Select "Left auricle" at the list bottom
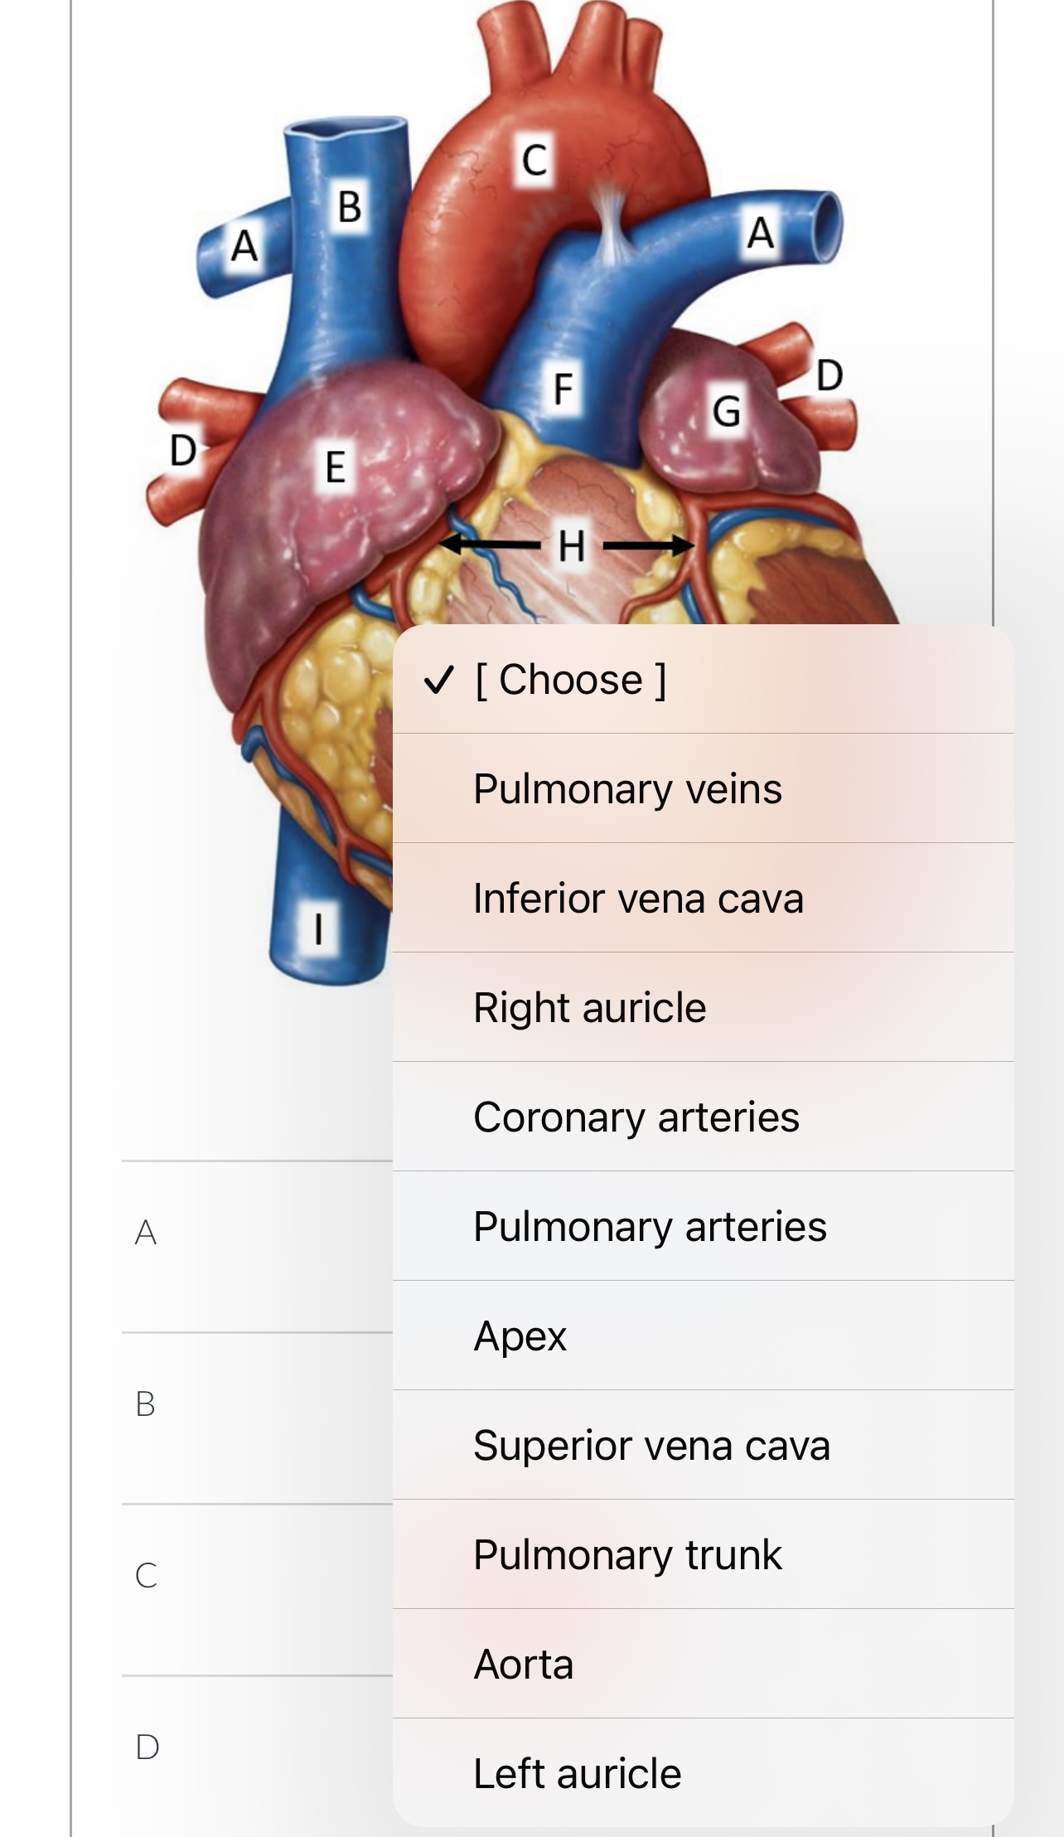Viewport: 1064px width, 1837px height. tap(578, 1773)
